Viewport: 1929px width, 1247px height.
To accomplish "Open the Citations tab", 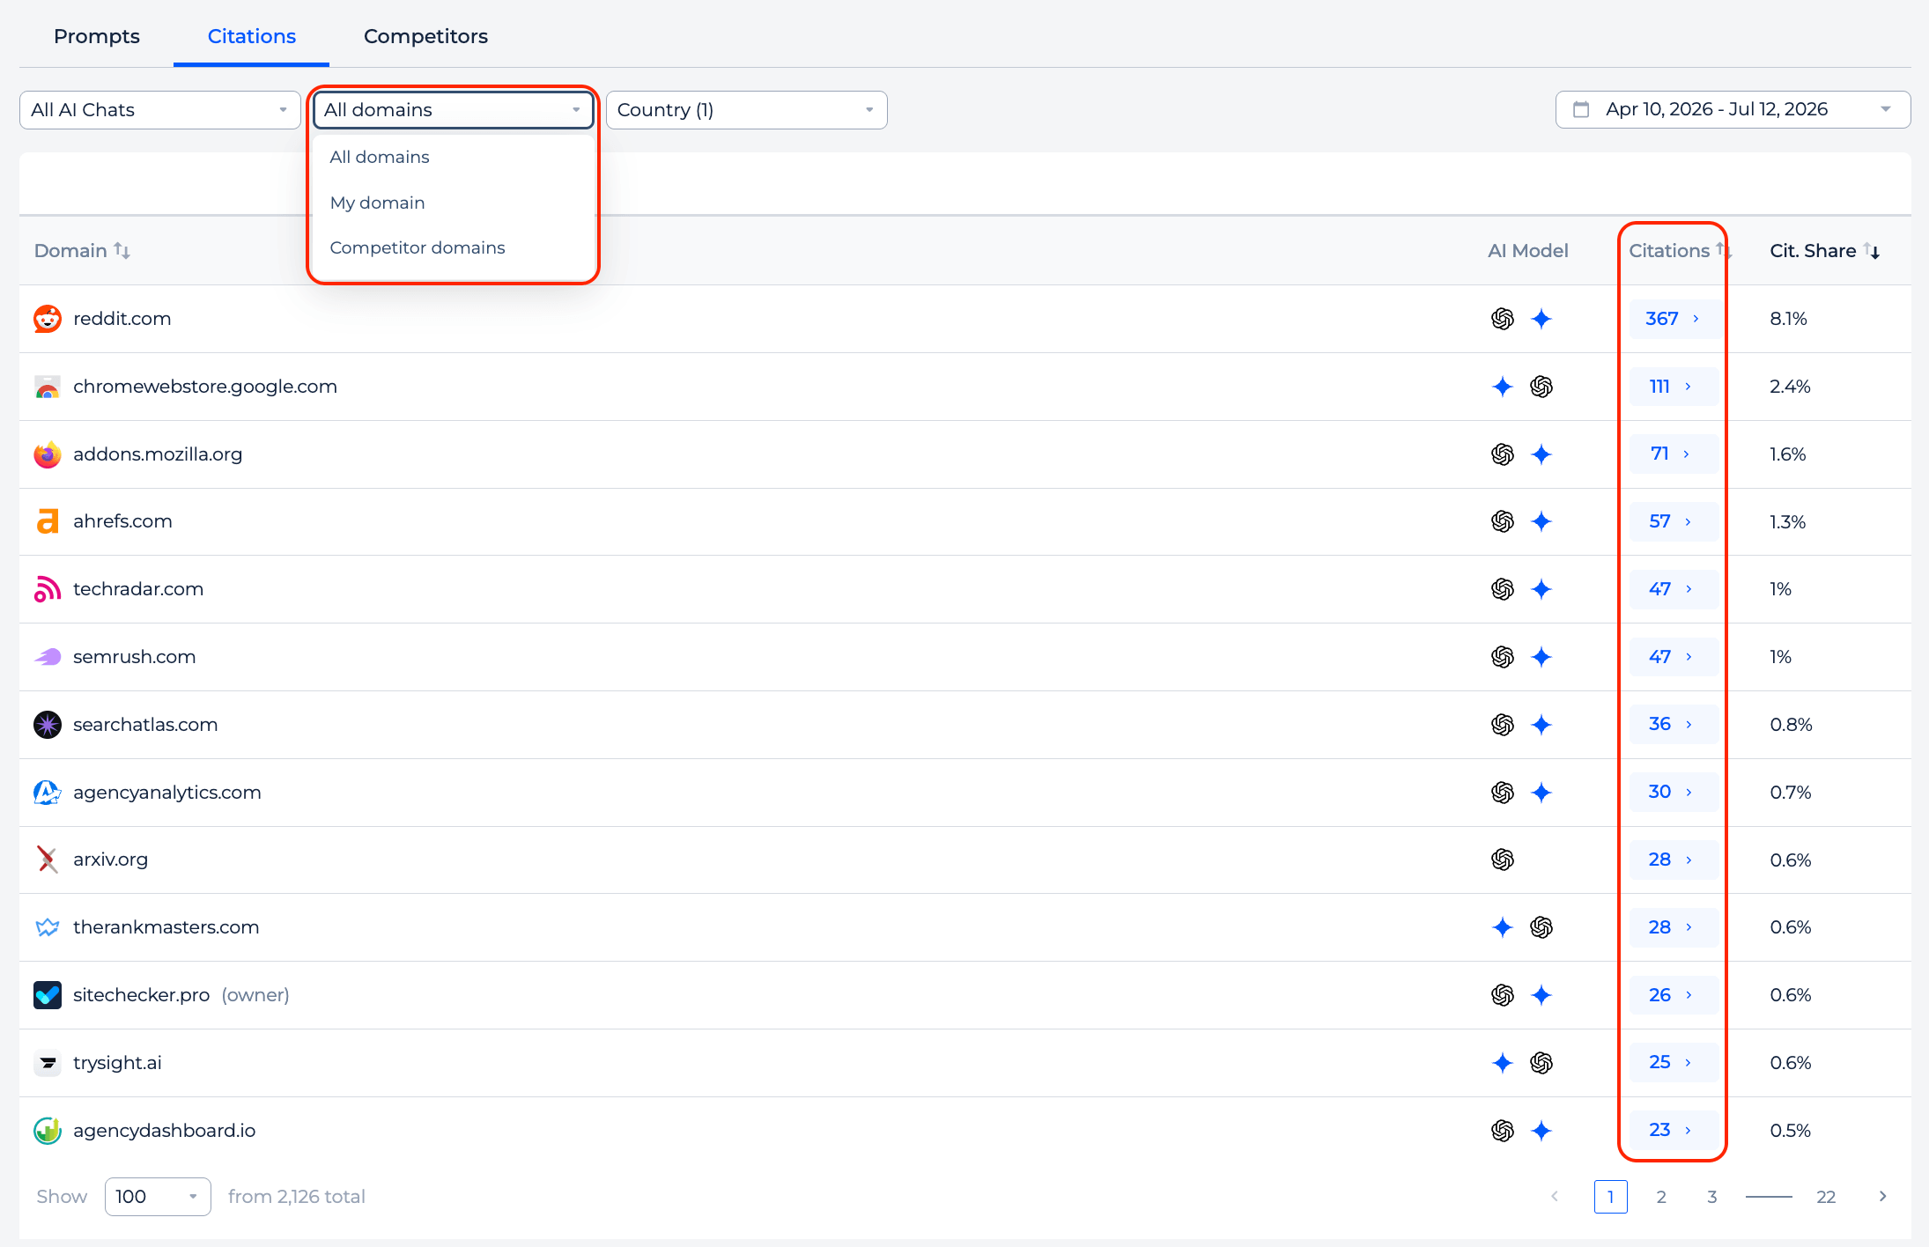I will [x=252, y=36].
